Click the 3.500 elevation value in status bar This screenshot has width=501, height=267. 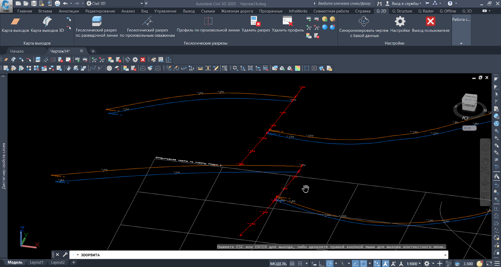tap(468, 264)
